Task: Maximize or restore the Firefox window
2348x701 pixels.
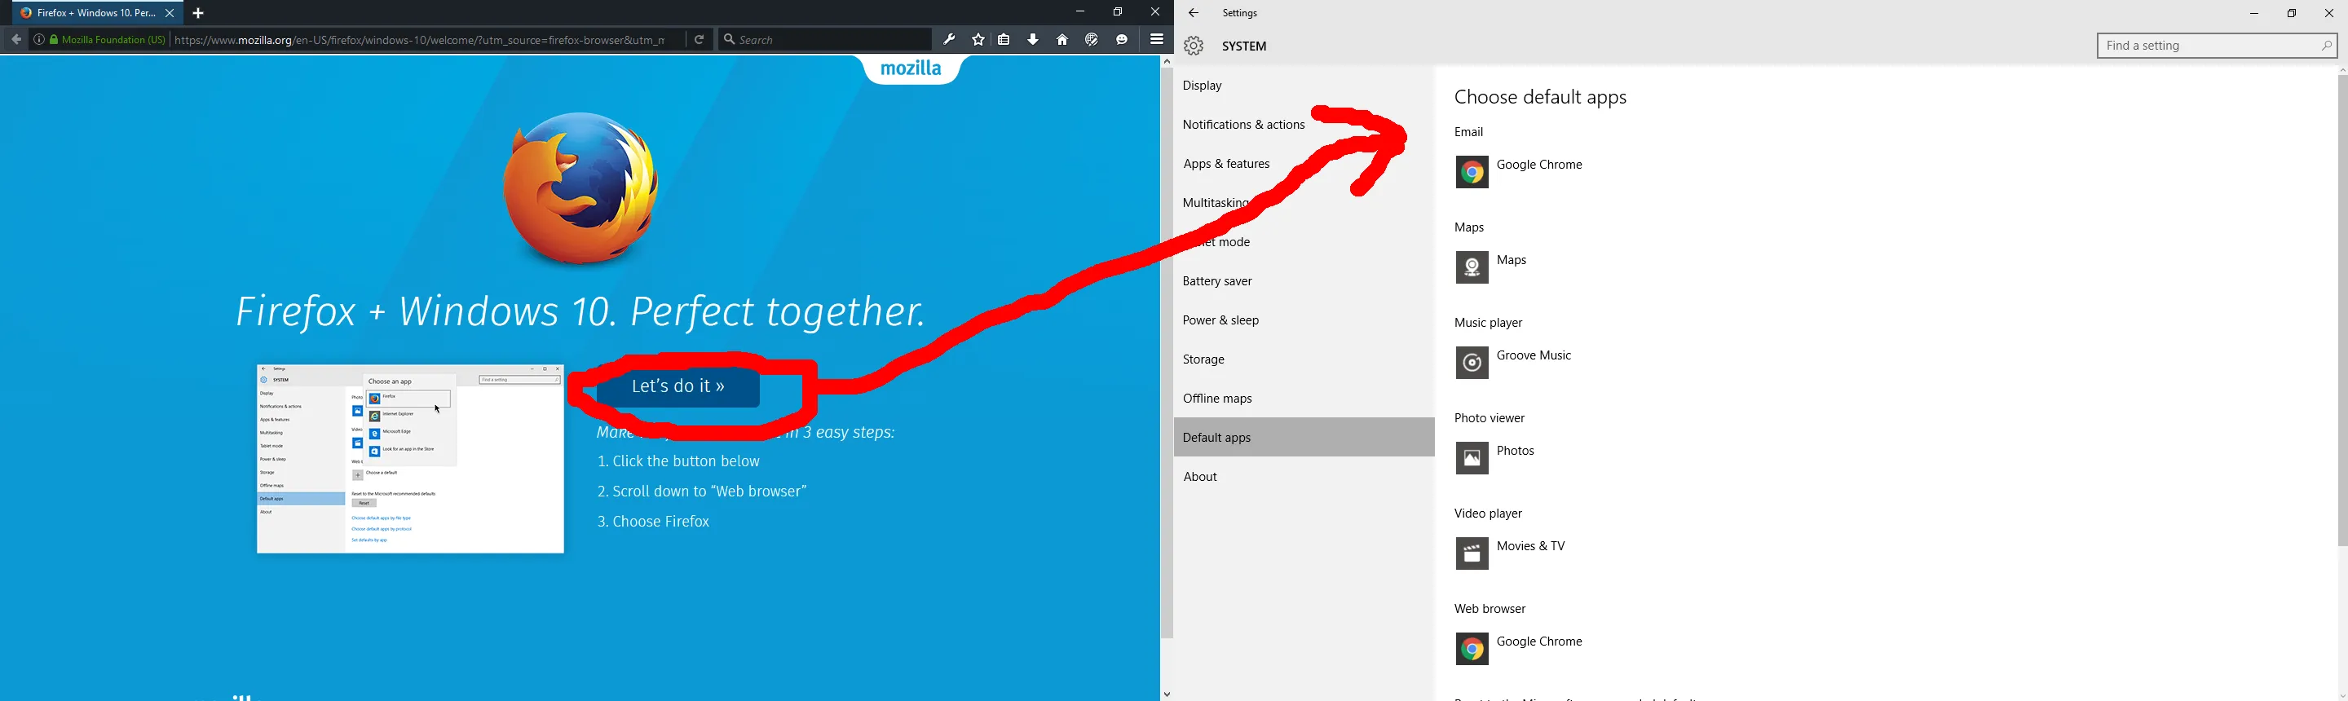Action: click(1118, 12)
